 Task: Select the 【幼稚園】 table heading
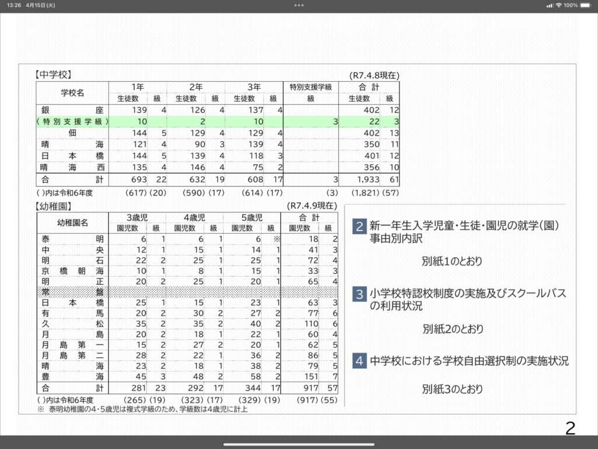point(54,206)
